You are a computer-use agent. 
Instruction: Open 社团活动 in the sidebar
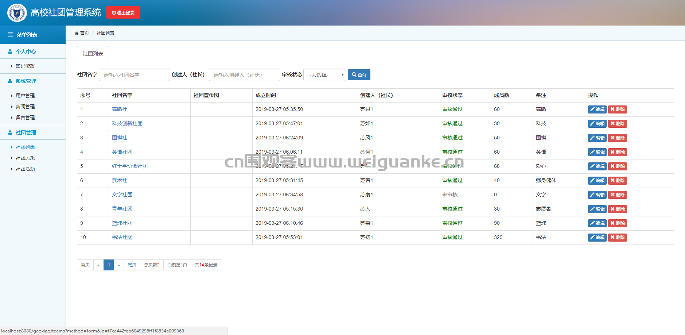click(x=25, y=169)
